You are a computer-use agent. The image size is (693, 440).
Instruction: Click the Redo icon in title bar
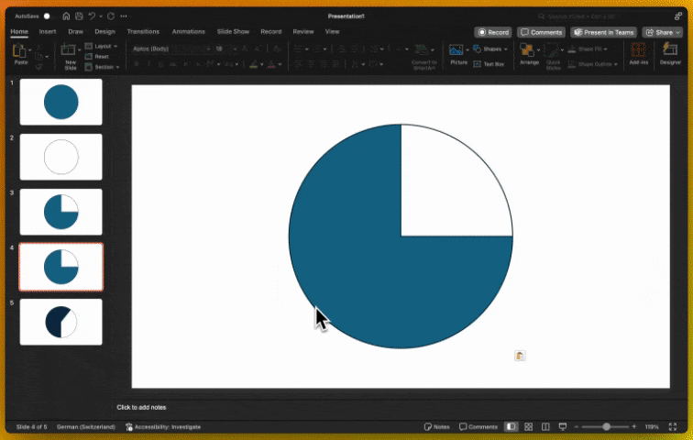[x=111, y=16]
